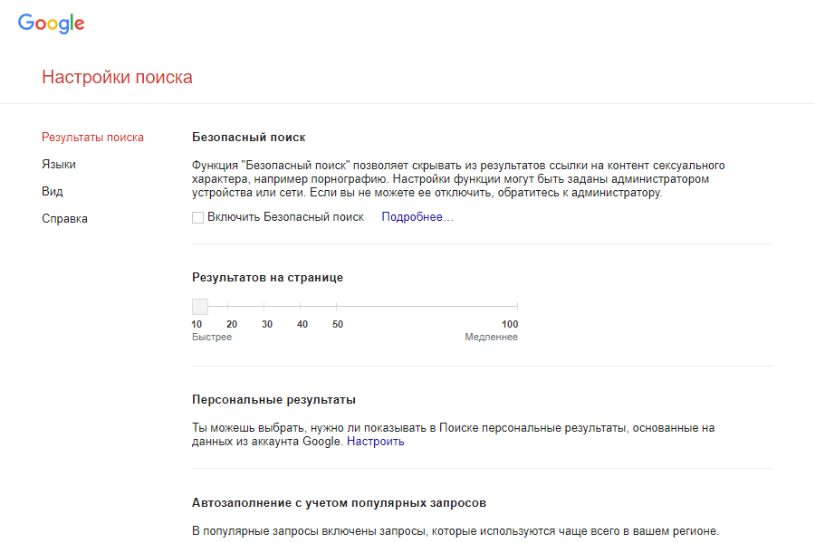Set results per page to 100
The height and width of the screenshot is (543, 815).
point(516,307)
